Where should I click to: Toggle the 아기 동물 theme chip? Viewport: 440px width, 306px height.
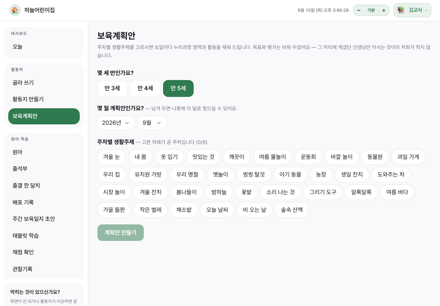(x=290, y=175)
